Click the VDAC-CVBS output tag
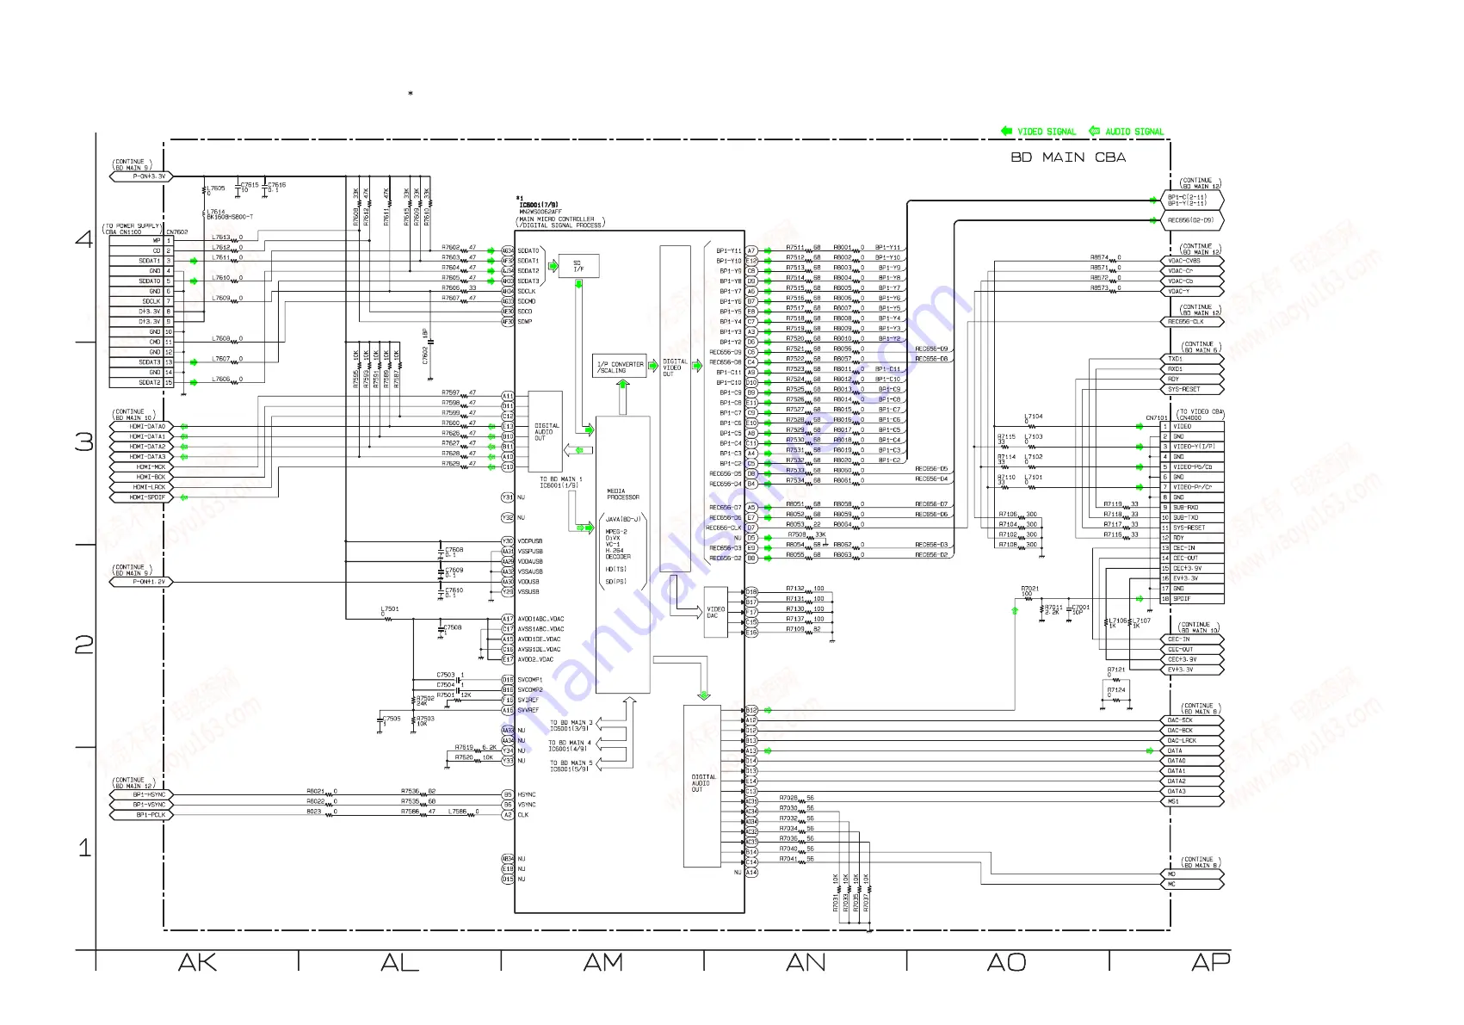 [1192, 261]
